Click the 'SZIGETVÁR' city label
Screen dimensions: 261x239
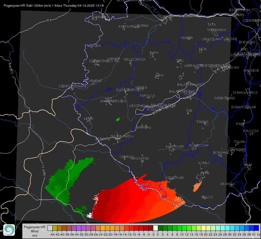(175, 178)
